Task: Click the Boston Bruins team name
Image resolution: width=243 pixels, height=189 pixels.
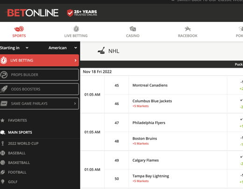Action: (x=145, y=139)
